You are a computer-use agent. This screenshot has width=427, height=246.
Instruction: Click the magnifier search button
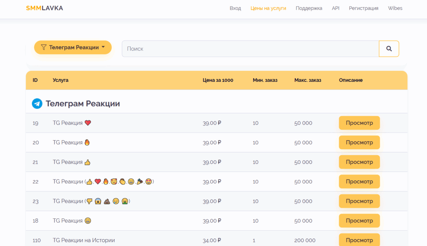click(389, 49)
